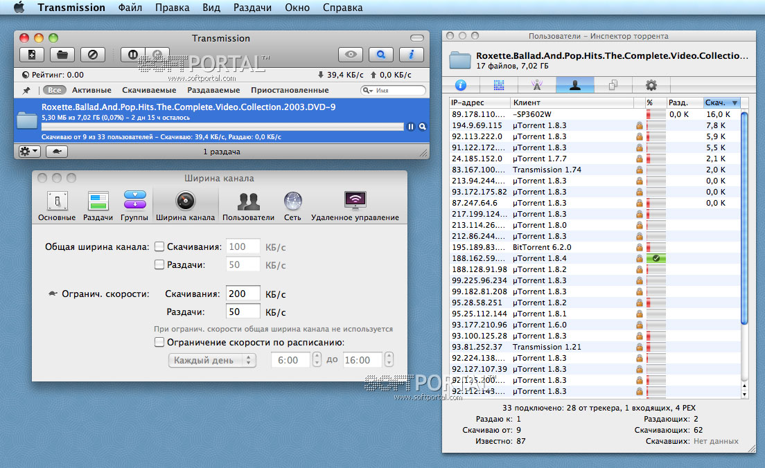The image size is (765, 468).
Task: Sort peers by the Скач. column header
Action: click(x=721, y=102)
